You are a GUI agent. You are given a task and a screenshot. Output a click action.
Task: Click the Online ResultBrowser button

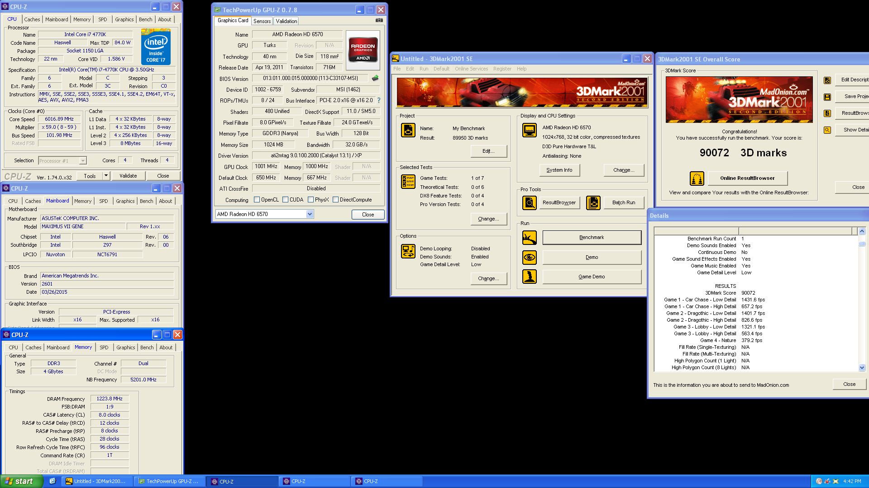tap(747, 178)
